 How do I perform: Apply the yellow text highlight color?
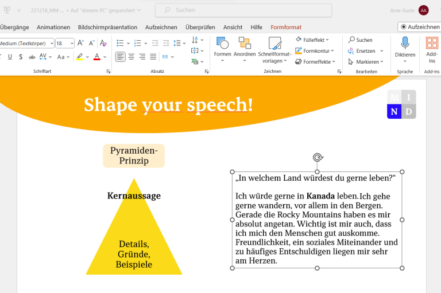[x=80, y=57]
